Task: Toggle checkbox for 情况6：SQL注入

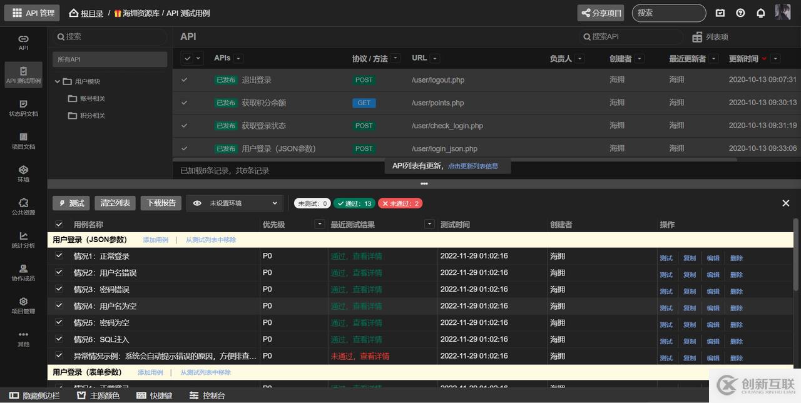Action: [x=59, y=339]
